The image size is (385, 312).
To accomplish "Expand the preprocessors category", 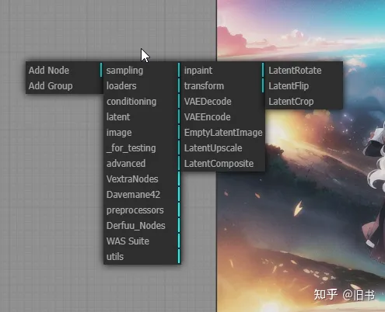I will click(142, 210).
